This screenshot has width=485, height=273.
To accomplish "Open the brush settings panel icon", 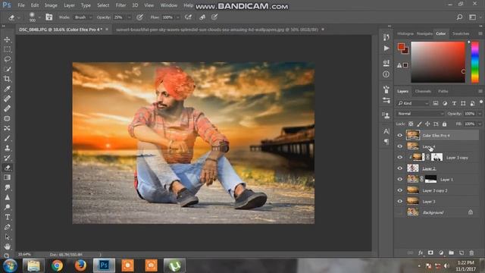I will pyautogui.click(x=48, y=17).
